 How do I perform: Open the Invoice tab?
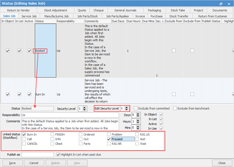click(140, 16)
